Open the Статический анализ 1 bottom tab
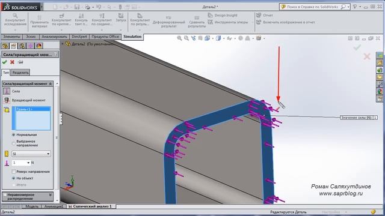The height and width of the screenshot is (216, 385). coord(90,206)
